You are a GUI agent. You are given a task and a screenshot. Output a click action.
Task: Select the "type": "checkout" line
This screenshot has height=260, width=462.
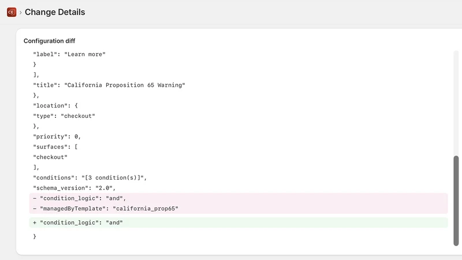[x=64, y=116]
